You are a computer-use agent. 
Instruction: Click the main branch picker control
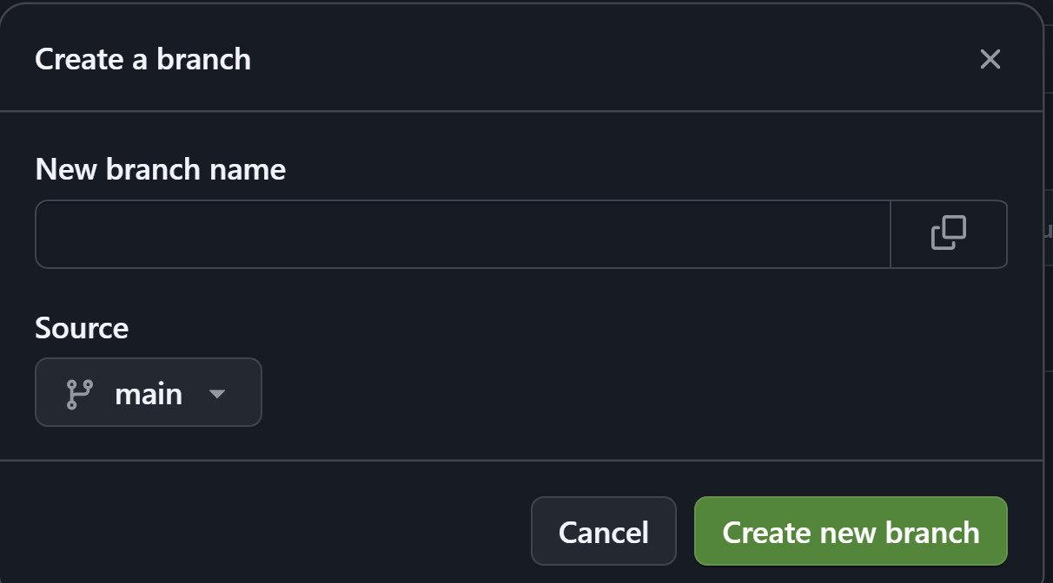pyautogui.click(x=148, y=392)
